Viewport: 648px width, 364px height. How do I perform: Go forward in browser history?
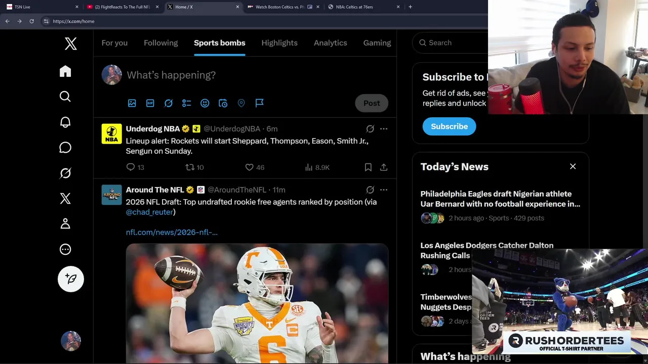pyautogui.click(x=19, y=21)
